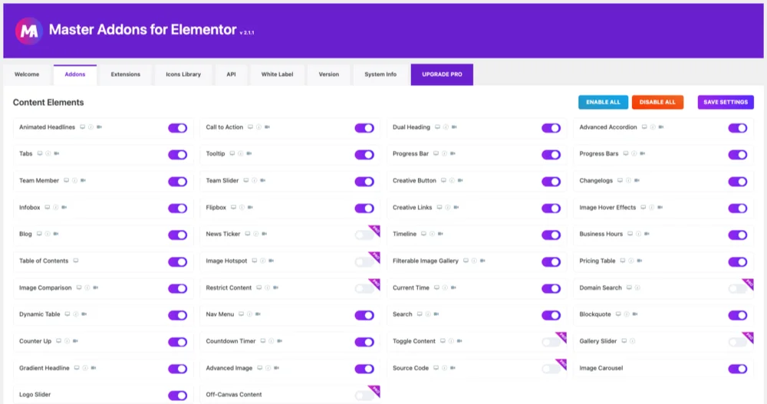The height and width of the screenshot is (404, 767).
Task: Open the video icon beside Image Hover Effects
Action: click(x=660, y=208)
